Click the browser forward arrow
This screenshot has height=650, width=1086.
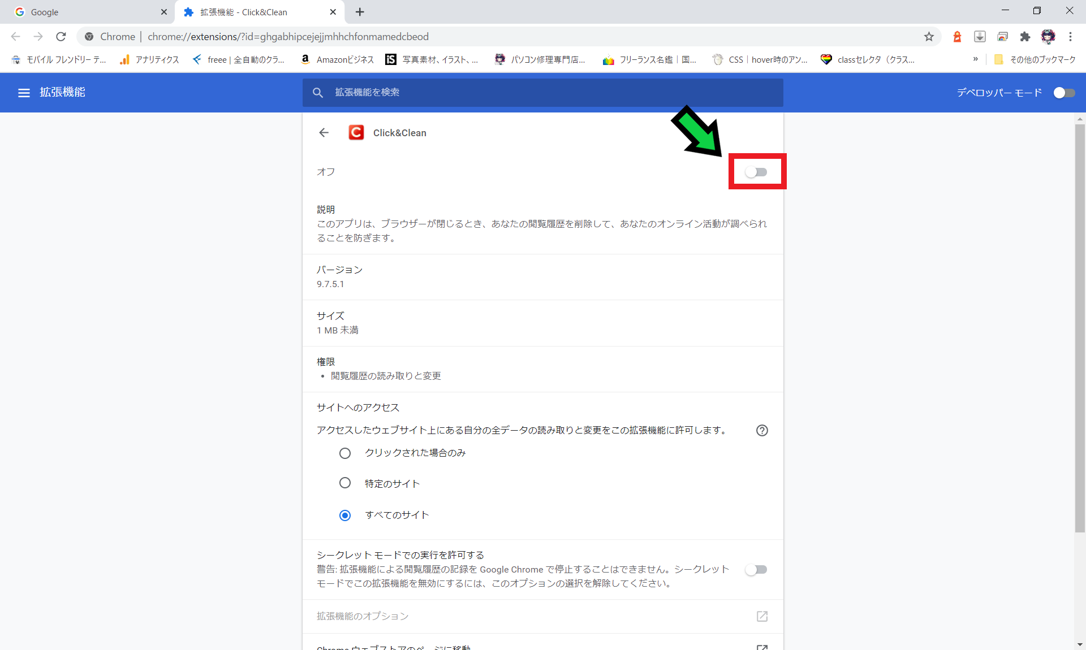[x=38, y=37]
